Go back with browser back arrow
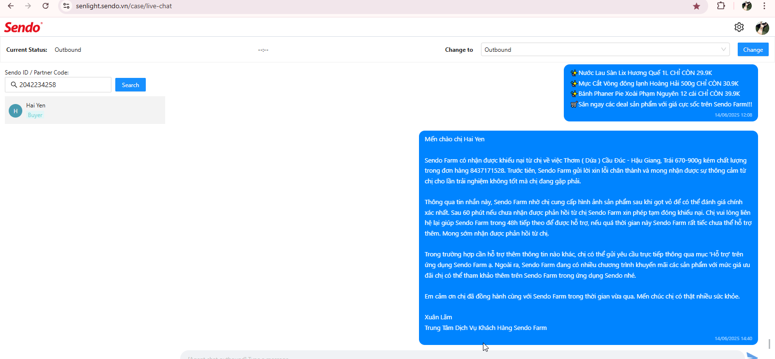 [11, 6]
